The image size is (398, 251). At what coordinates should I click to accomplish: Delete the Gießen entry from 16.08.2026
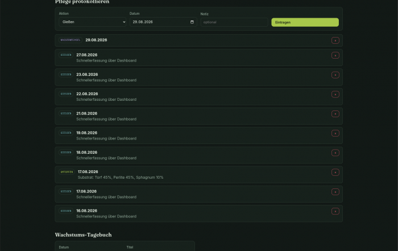click(x=335, y=211)
